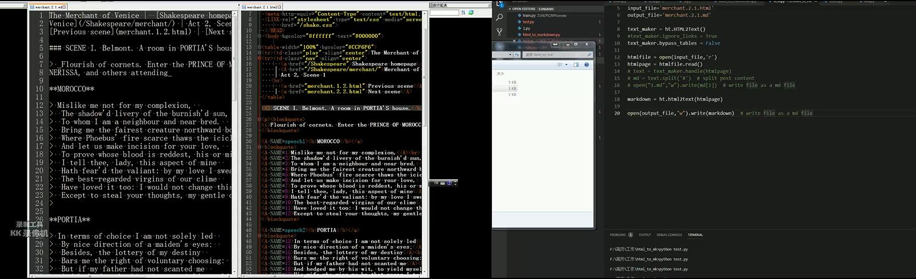This screenshot has width=916, height=279.
Task: Click the magnifier icon in explorer search box
Action: click(x=589, y=55)
